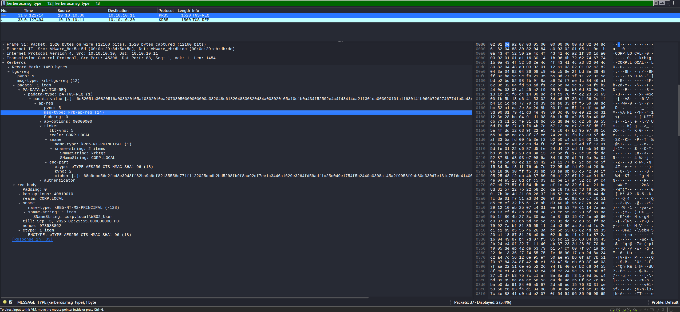Follow the 'Response in: 33' link
Viewport: 680px width, 312px height.
click(x=32, y=239)
